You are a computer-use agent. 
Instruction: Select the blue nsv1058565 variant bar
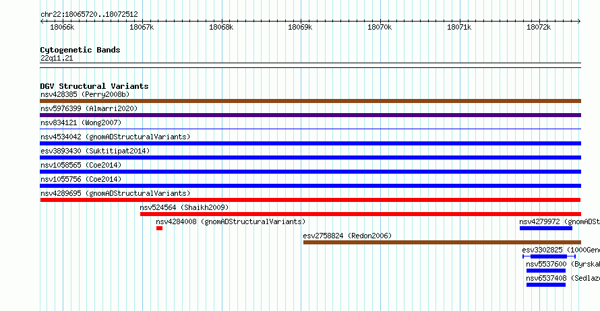click(310, 172)
